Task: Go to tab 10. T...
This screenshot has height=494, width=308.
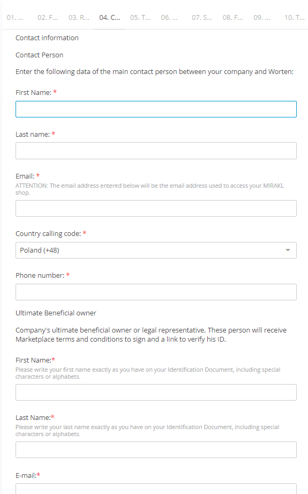Action: (x=294, y=18)
